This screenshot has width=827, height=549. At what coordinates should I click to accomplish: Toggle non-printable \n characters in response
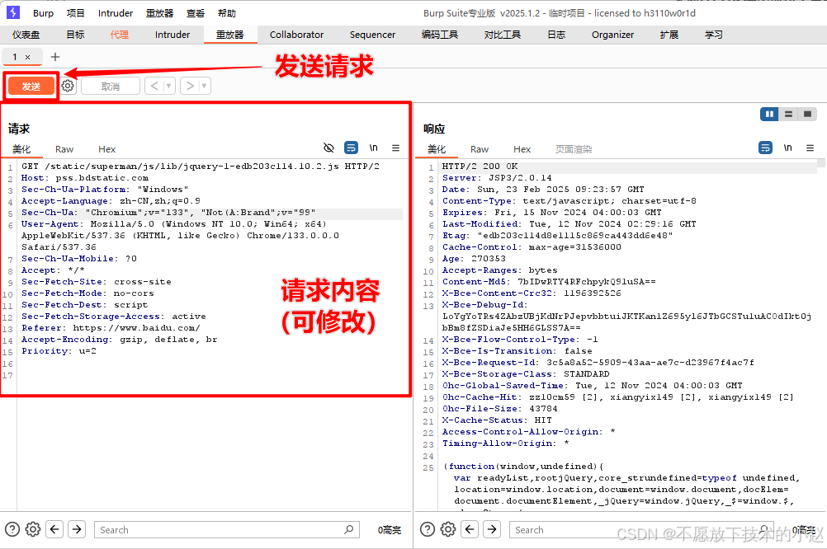coord(787,148)
